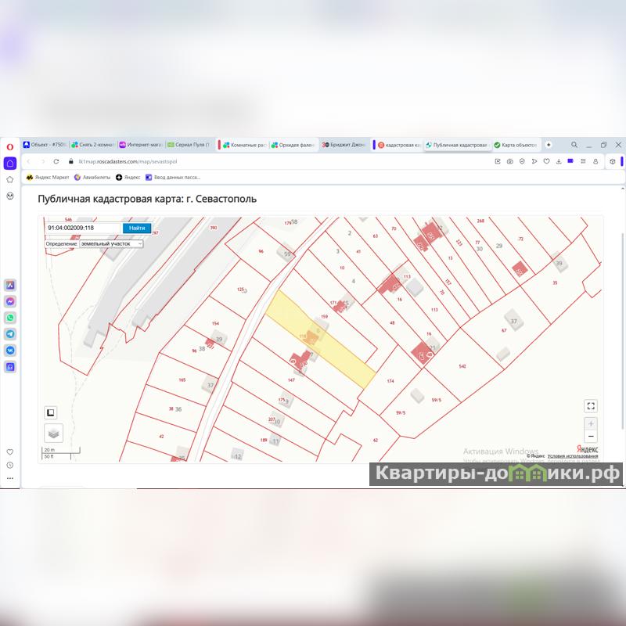626x626 pixels.
Task: Click the Найти search button
Action: point(137,228)
